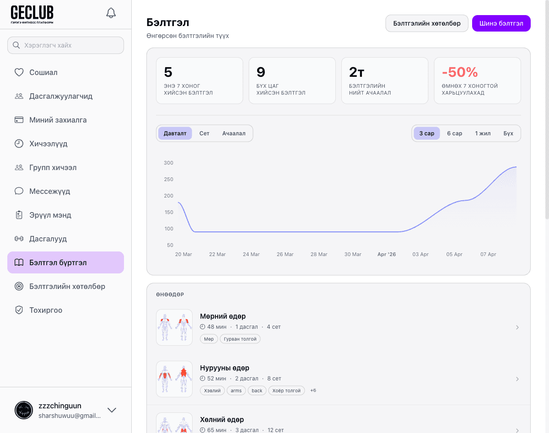Click the notification bell icon
This screenshot has height=433, width=549.
pos(111,13)
